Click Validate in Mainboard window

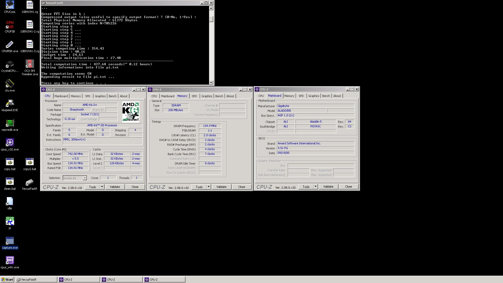pyautogui.click(x=328, y=187)
